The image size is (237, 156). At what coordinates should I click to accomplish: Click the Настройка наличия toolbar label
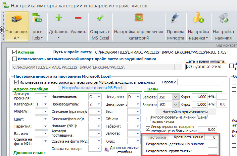(223, 35)
